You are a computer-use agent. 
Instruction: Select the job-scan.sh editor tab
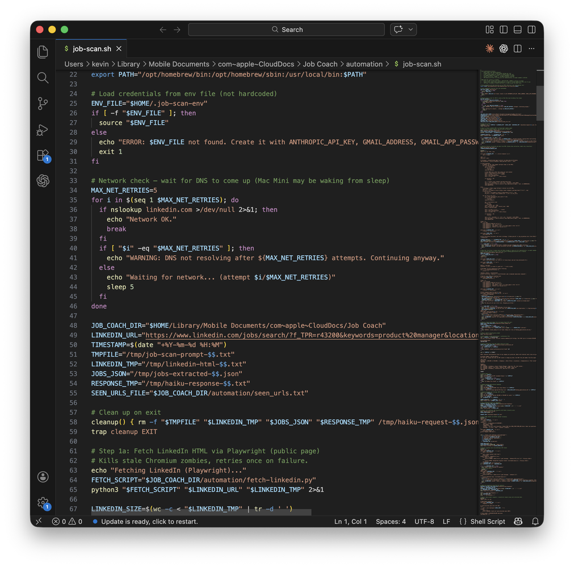click(x=91, y=49)
